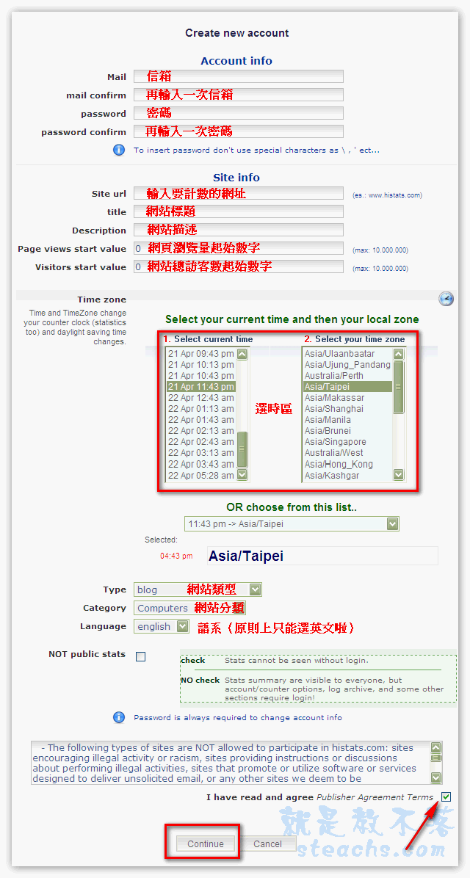Select '22 Apr 03:13 am' time entry
The image size is (470, 878).
[201, 453]
